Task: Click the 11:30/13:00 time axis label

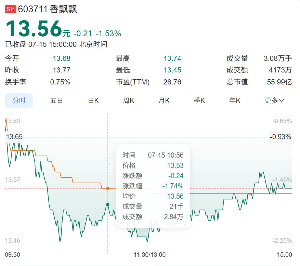Action: [x=149, y=255]
